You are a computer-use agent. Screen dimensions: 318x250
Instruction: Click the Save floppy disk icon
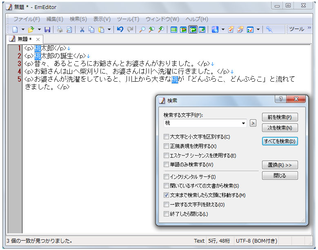coord(47,30)
